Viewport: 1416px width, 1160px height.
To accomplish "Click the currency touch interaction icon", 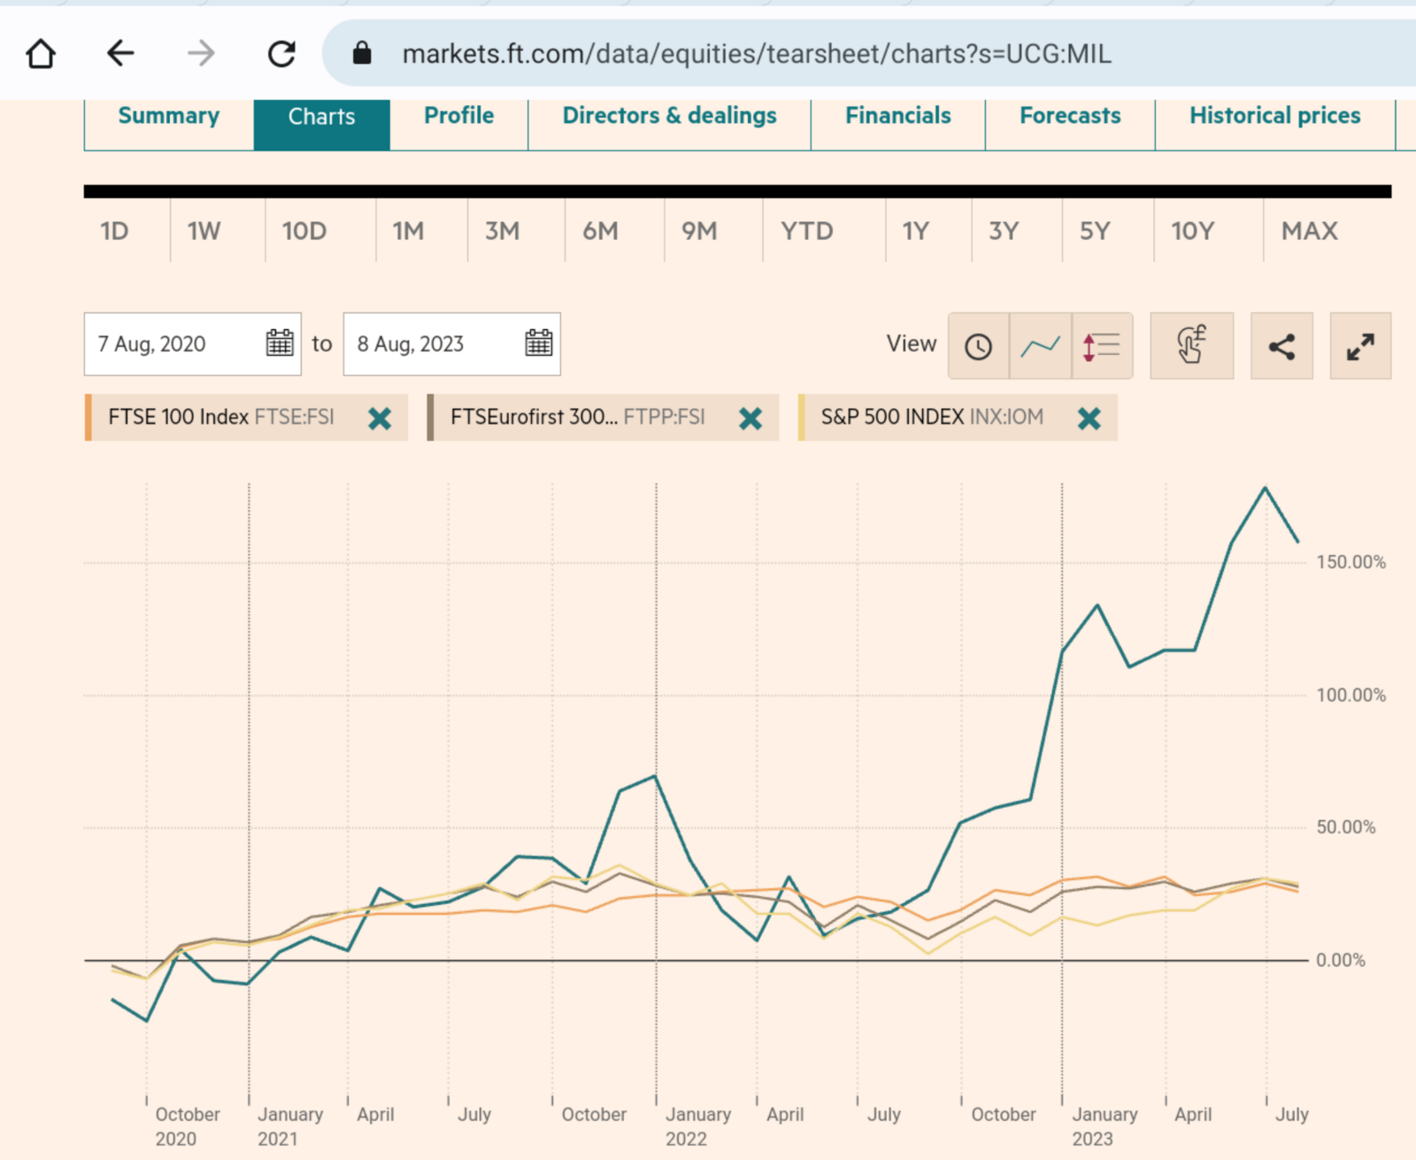I will (x=1191, y=346).
